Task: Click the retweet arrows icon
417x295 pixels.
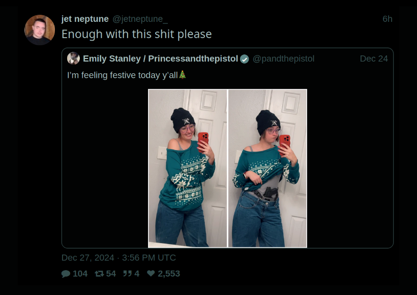Action: point(99,274)
